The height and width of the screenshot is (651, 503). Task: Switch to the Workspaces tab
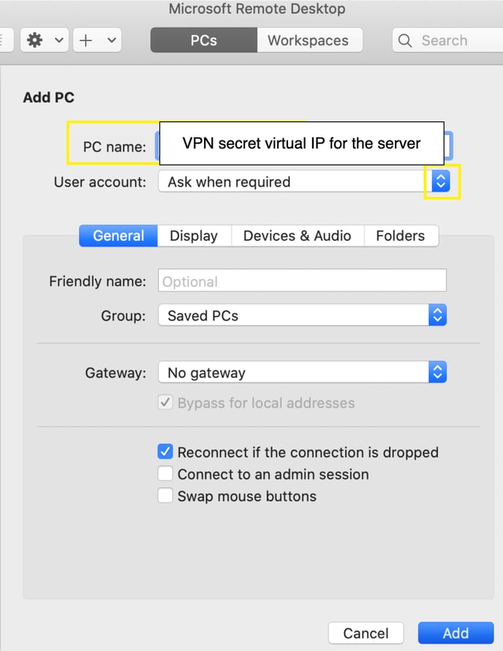[x=309, y=40]
